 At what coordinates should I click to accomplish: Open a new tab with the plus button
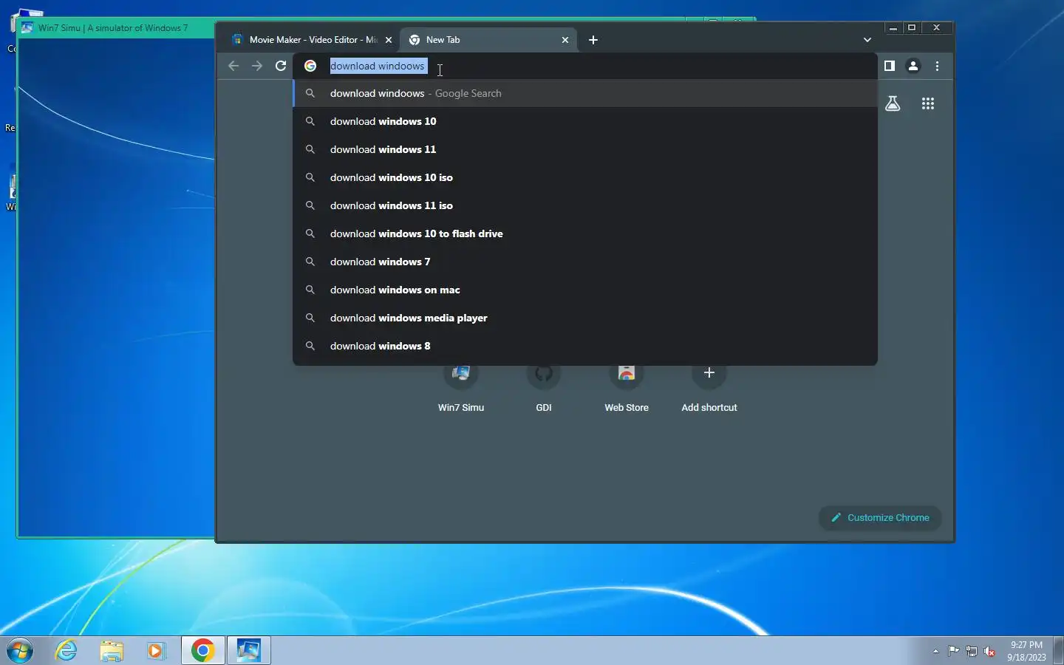pyautogui.click(x=593, y=40)
